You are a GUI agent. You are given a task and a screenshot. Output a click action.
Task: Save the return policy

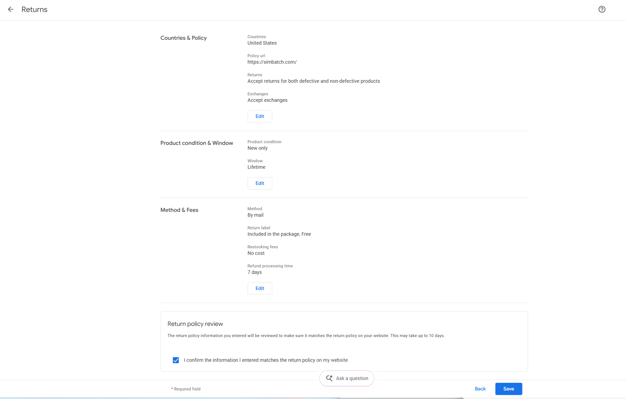pyautogui.click(x=509, y=389)
